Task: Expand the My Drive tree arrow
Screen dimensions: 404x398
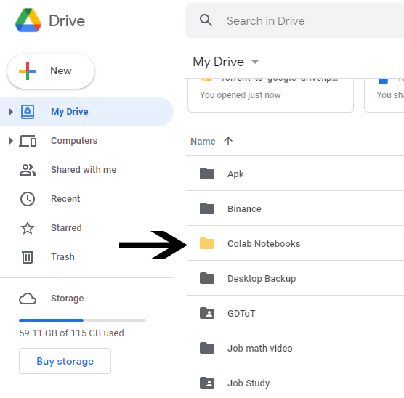Action: pyautogui.click(x=11, y=112)
